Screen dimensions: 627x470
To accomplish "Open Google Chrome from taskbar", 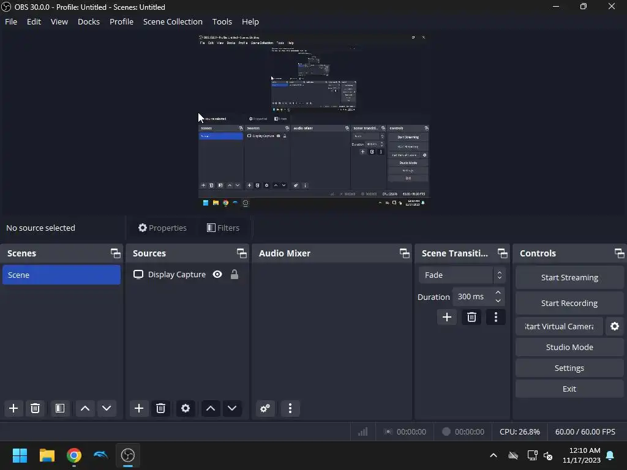I will (74, 455).
